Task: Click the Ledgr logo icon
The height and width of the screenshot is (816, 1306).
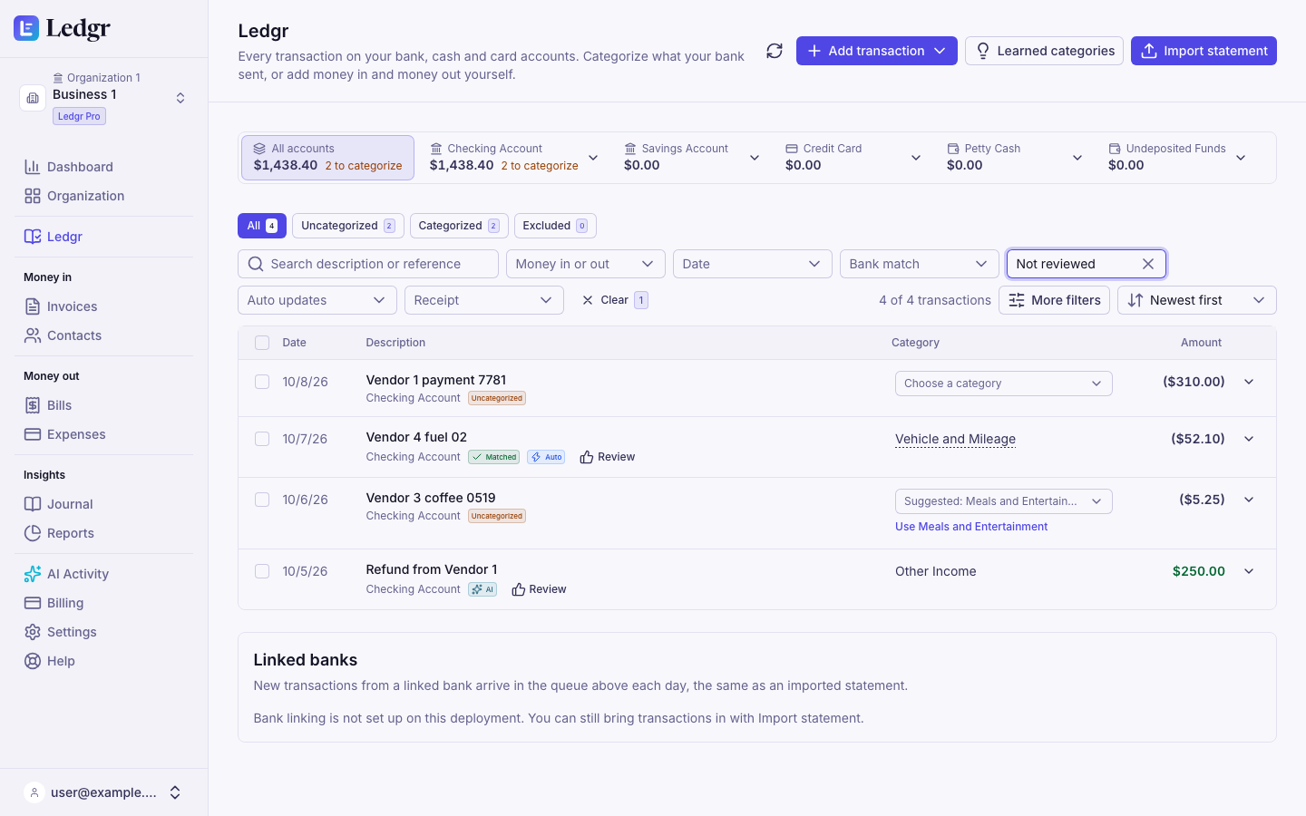Action: click(26, 28)
